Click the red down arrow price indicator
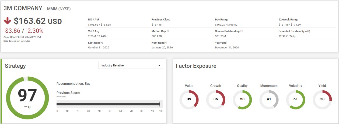Image resolution: width=339 pixels, height=124 pixels. tap(7, 21)
